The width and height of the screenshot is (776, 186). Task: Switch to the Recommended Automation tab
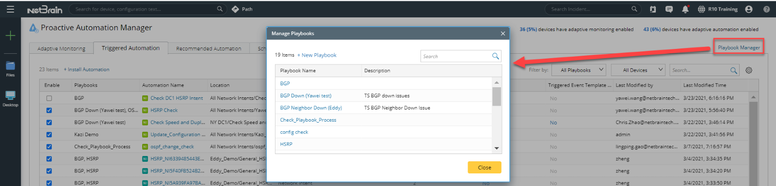[209, 48]
